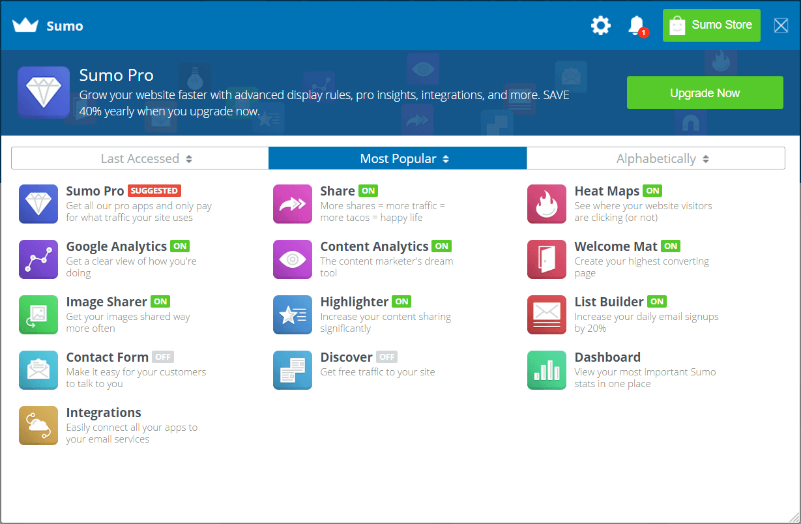Open the Sumo Pro diamond app icon
The width and height of the screenshot is (801, 524).
38,204
